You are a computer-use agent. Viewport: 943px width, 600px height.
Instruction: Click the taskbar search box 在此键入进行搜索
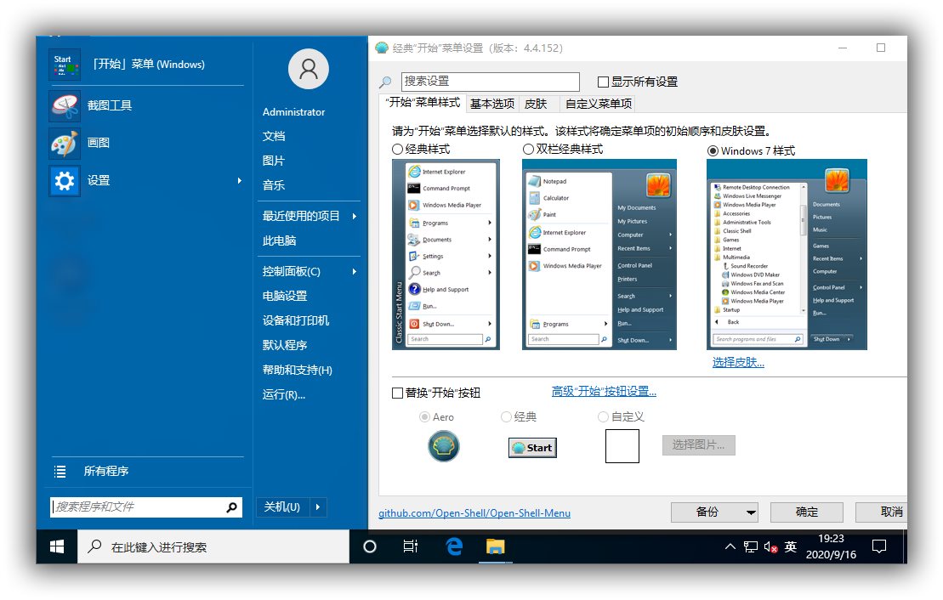pos(213,546)
